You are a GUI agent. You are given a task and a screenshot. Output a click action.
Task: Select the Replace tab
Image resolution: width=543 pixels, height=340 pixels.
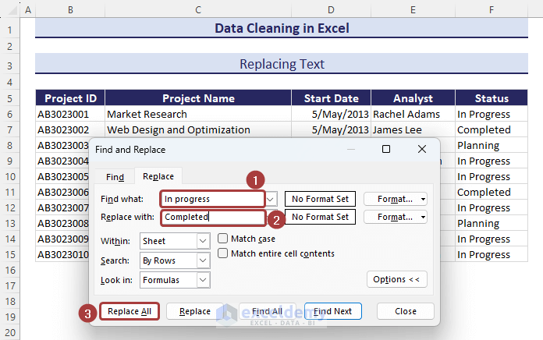[x=158, y=177]
